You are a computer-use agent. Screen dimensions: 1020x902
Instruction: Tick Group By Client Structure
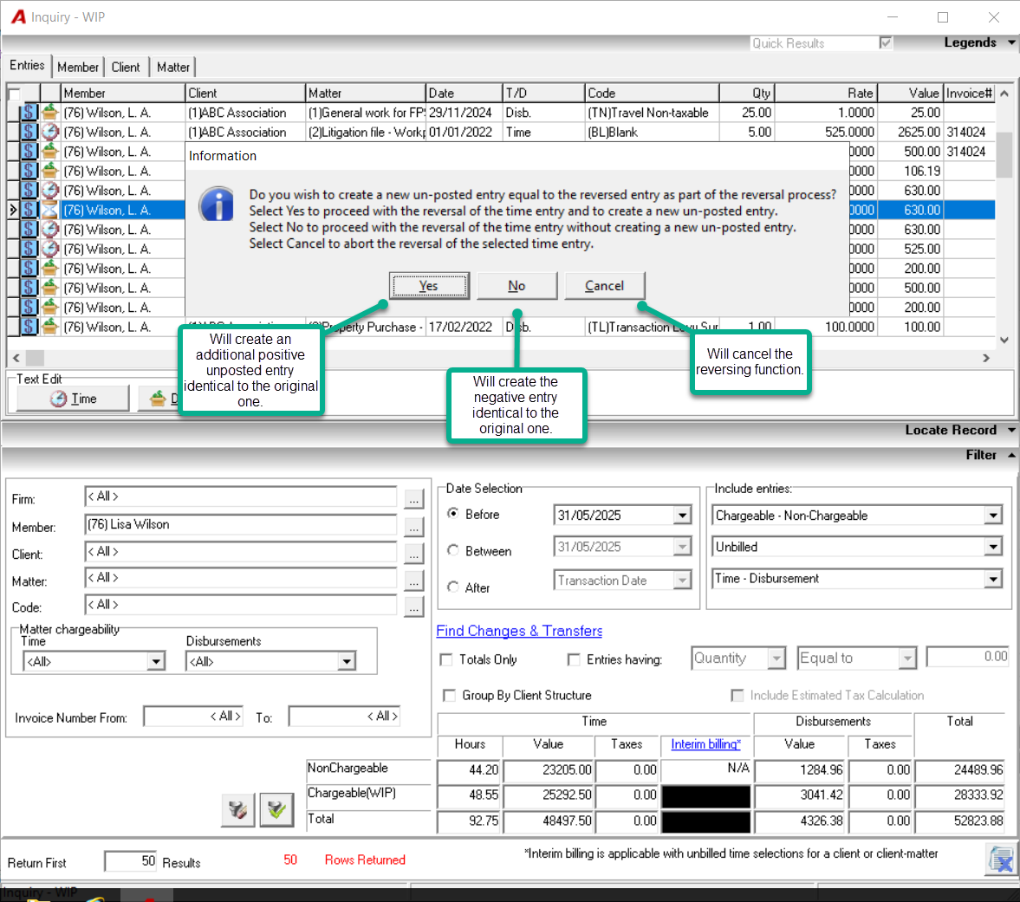click(x=449, y=695)
